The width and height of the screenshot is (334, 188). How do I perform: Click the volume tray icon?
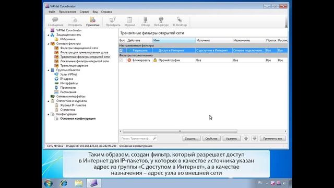284,183
